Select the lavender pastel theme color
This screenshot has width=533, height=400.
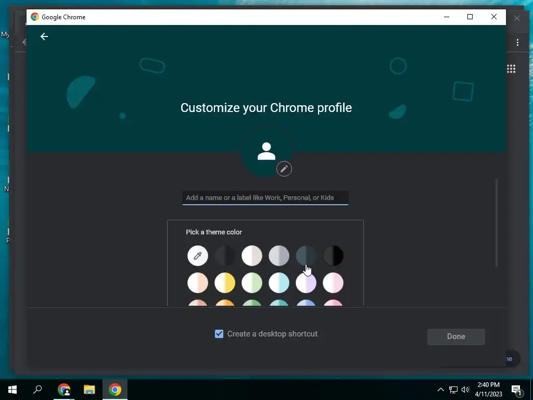pyautogui.click(x=306, y=283)
